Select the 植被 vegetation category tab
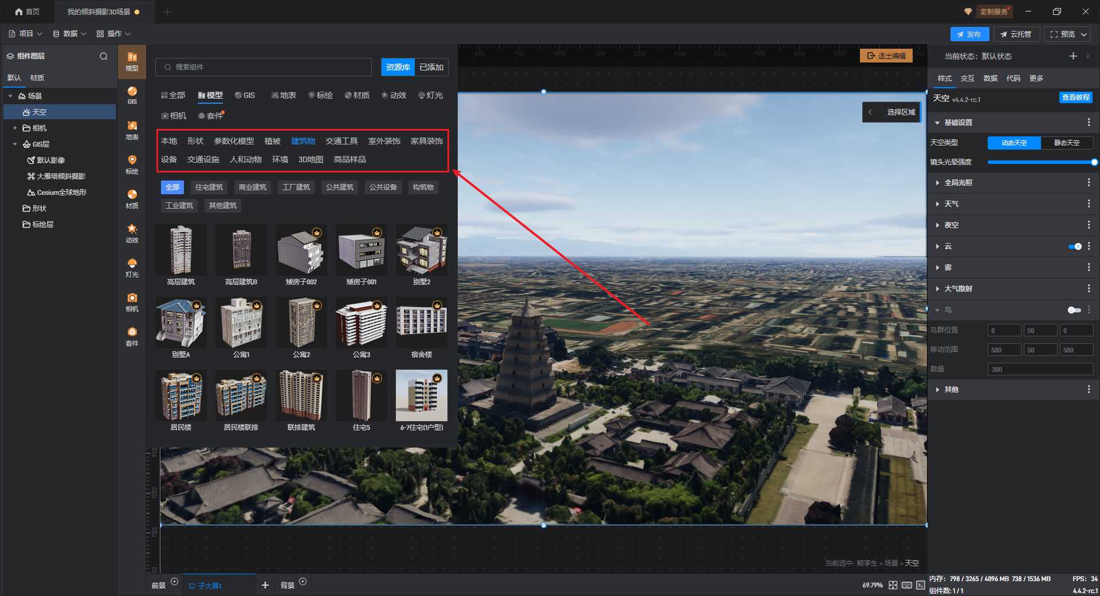The width and height of the screenshot is (1100, 596). point(272,141)
